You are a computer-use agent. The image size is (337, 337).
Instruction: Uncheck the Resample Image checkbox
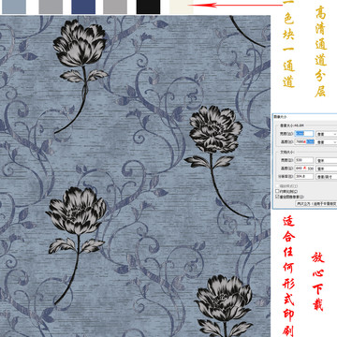tap(277, 197)
